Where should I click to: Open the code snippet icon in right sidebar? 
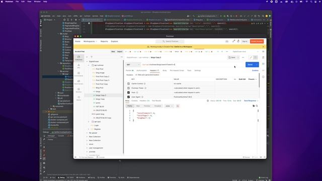263,70
